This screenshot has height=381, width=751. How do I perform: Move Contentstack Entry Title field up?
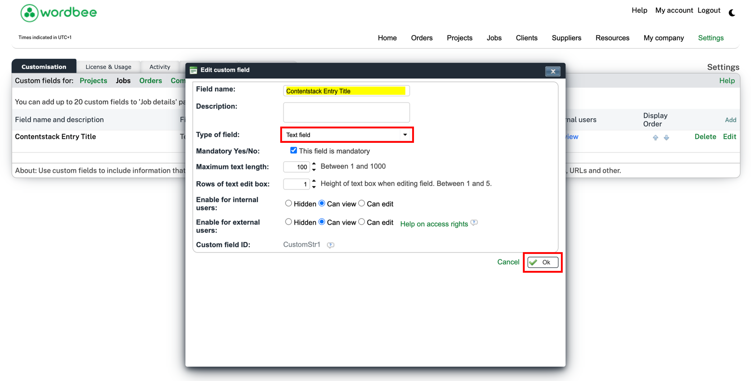[655, 138]
